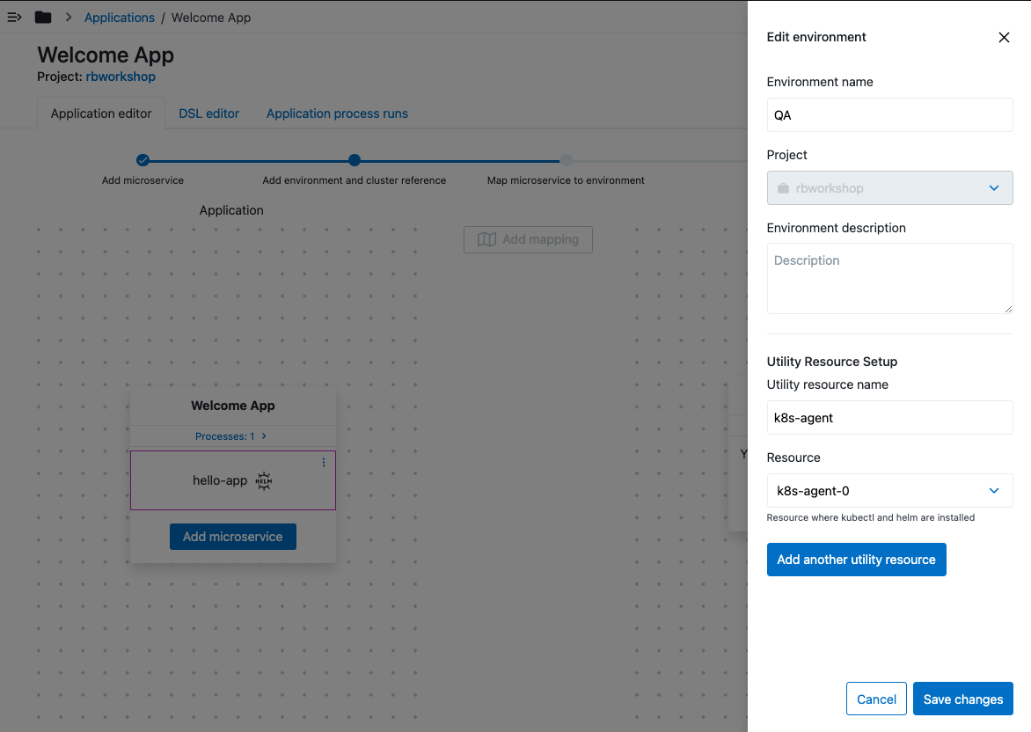1031x732 pixels.
Task: Cancel editing the environment
Action: 876,699
